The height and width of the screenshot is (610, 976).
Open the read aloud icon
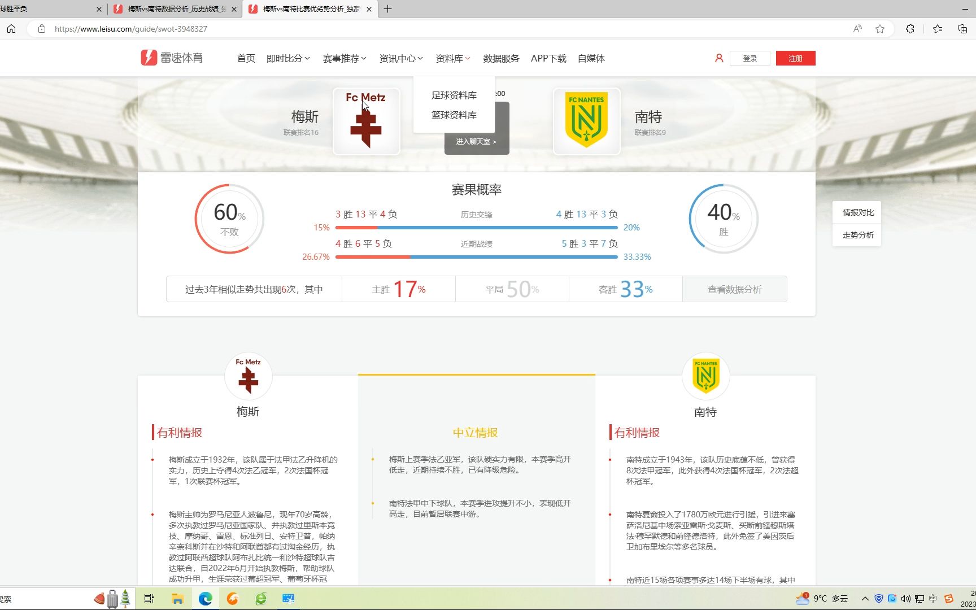(x=857, y=29)
